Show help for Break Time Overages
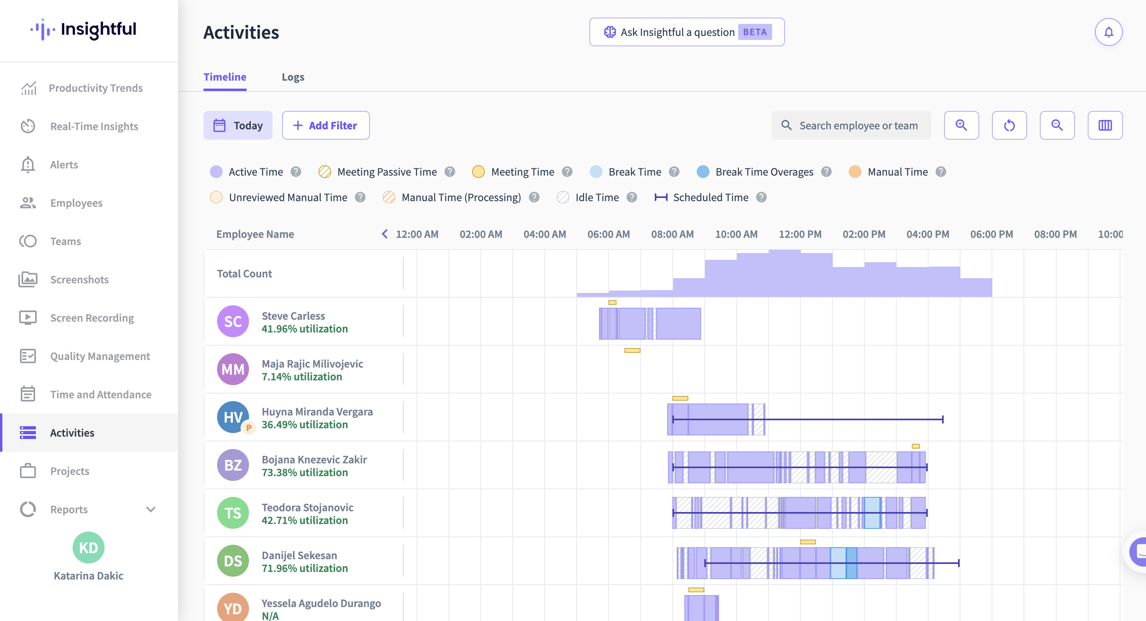 point(826,172)
